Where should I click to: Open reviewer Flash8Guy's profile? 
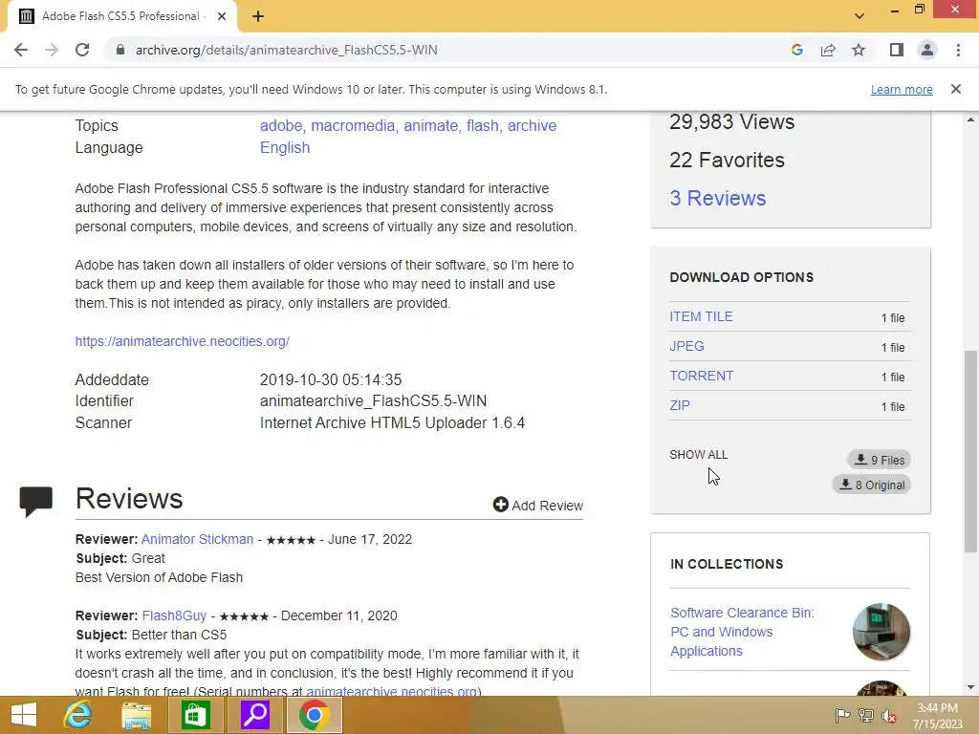click(x=174, y=615)
